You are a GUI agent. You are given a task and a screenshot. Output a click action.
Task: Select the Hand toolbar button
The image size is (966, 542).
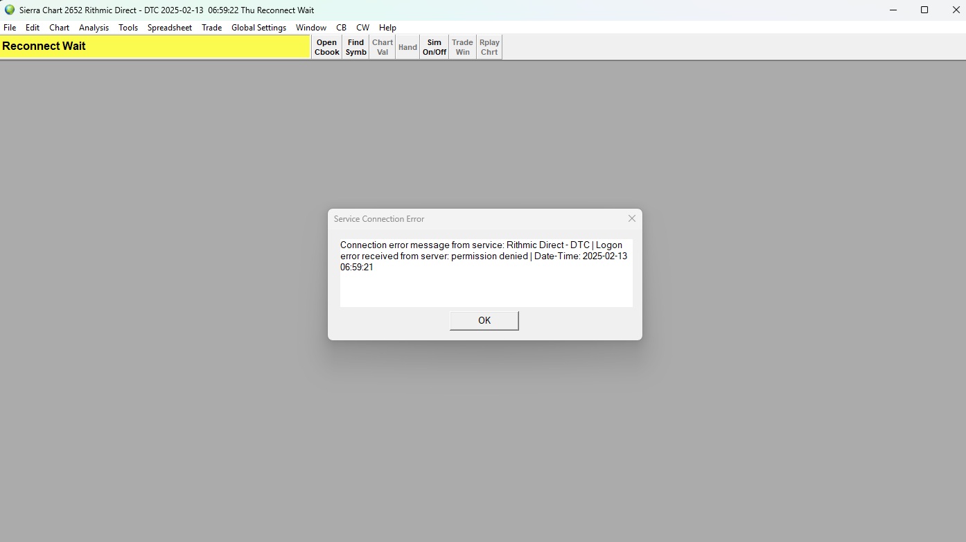[407, 47]
